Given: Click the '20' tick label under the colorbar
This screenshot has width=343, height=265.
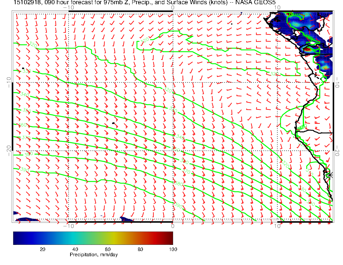Looking at the screenshot, I should [42, 249].
